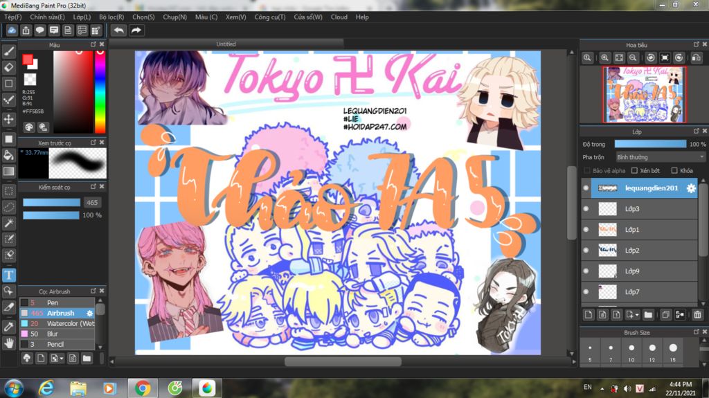This screenshot has height=398, width=709.
Task: Click the Redo arrow in the toolbar
Action: coord(136,30)
